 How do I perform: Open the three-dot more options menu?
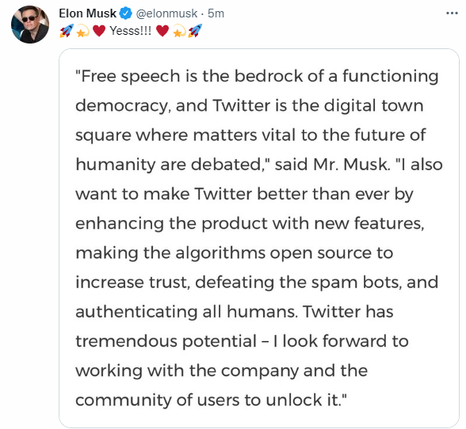(x=452, y=13)
